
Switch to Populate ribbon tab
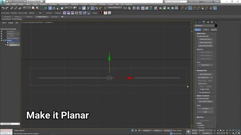coord(54,16)
